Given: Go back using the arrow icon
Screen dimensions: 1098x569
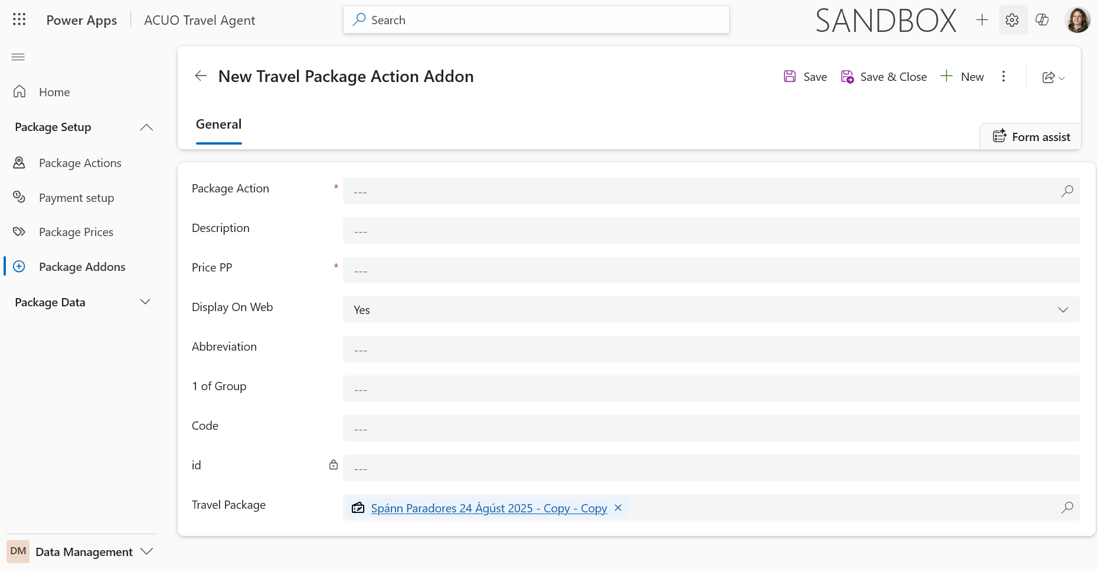Looking at the screenshot, I should 201,76.
